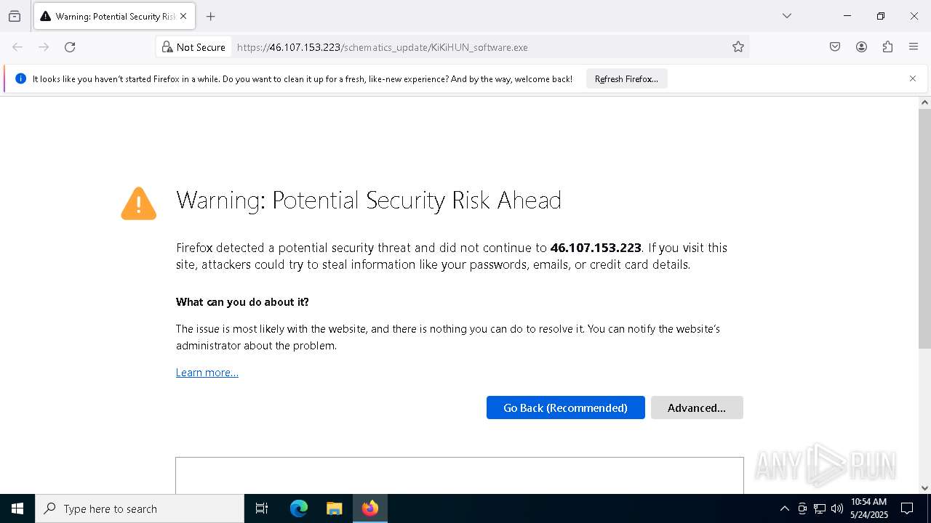The image size is (931, 523).
Task: Click the URL address field
Action: tap(480, 47)
